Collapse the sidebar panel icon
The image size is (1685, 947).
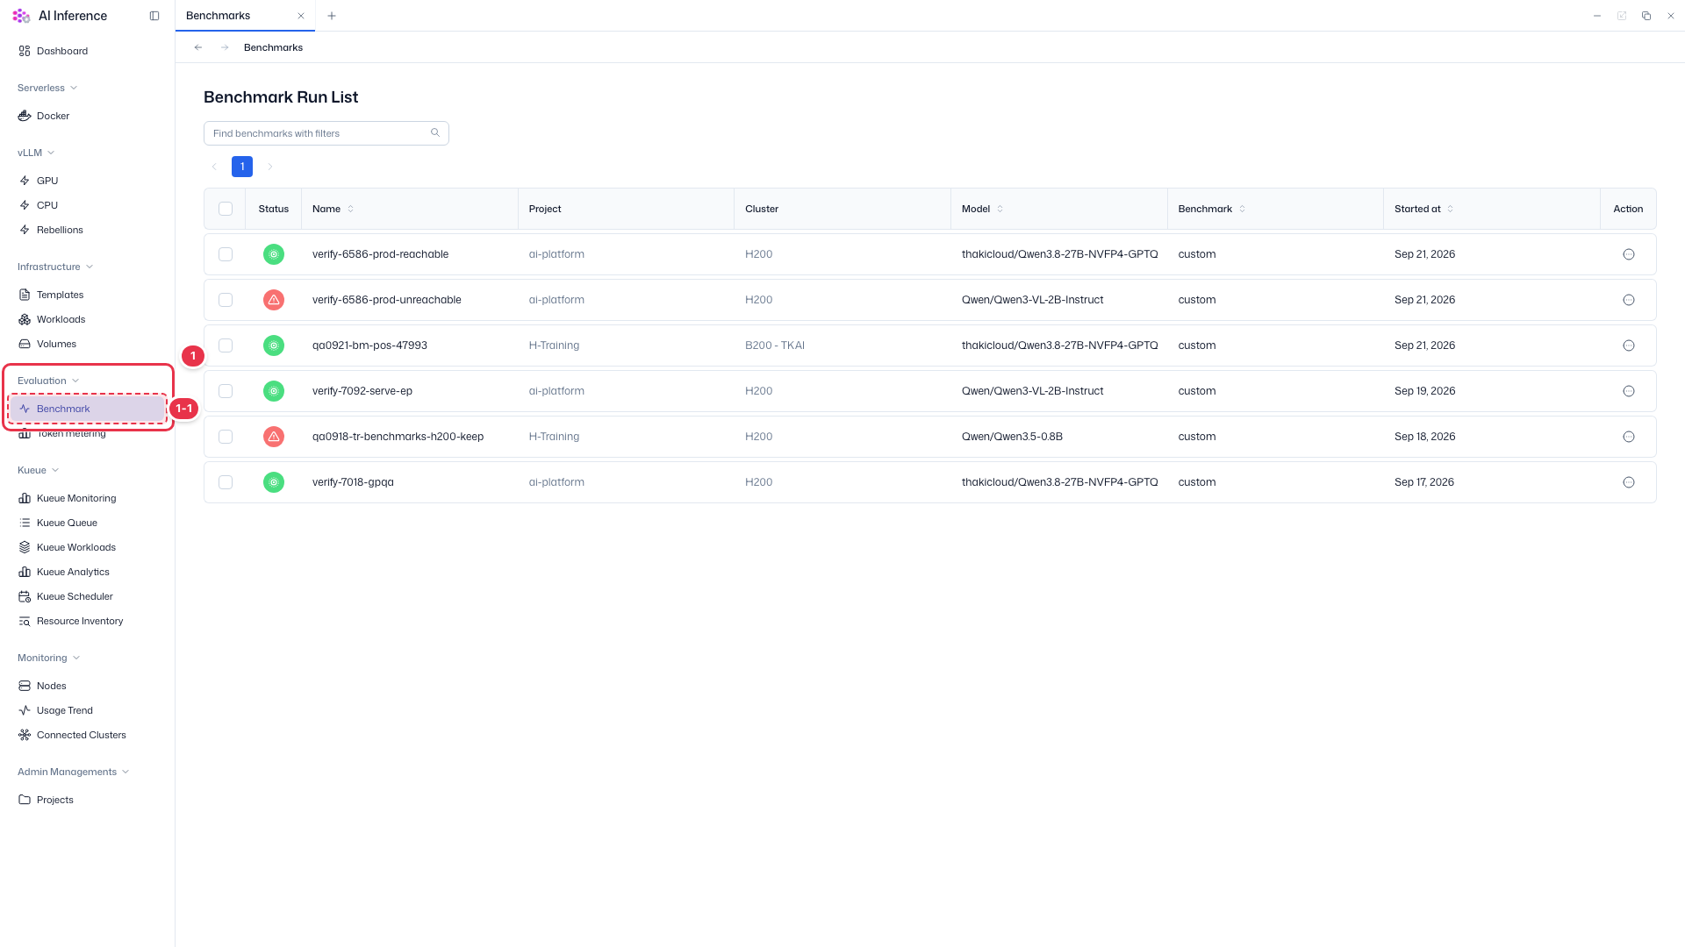[154, 16]
